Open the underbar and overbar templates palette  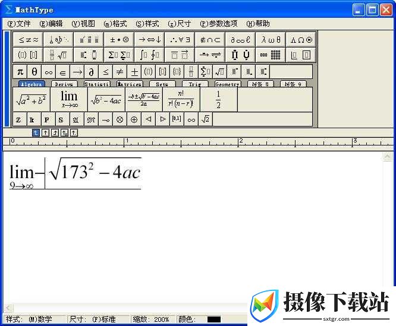point(180,55)
